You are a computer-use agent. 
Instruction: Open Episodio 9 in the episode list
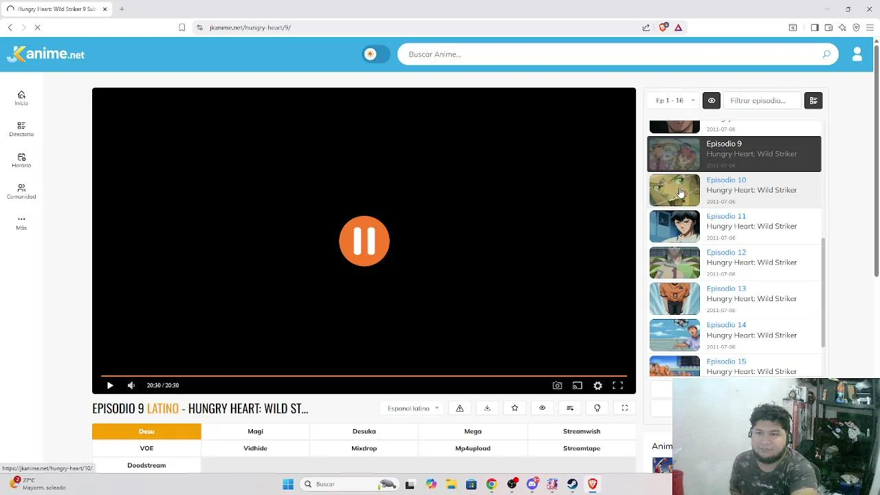click(734, 153)
